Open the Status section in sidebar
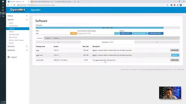Screen dimensions: 186x104 point(10,16)
